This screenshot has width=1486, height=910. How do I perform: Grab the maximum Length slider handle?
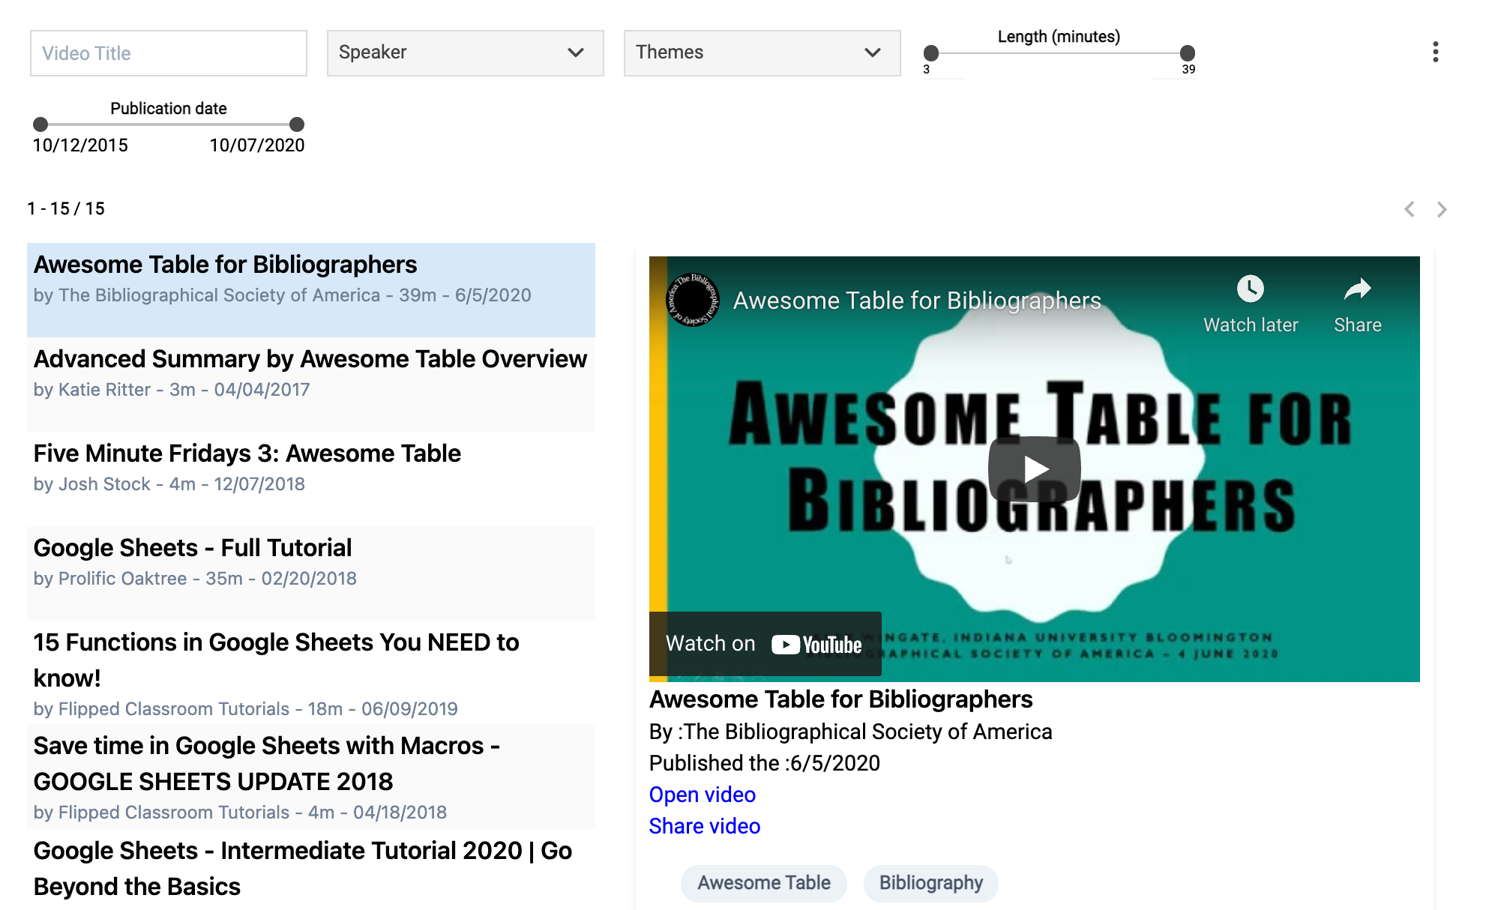[x=1188, y=52]
